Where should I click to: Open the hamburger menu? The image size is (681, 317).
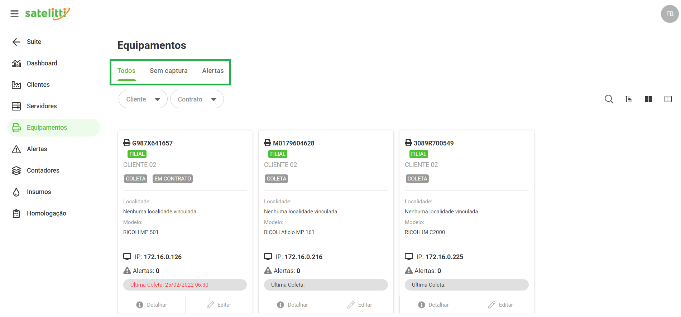tap(14, 14)
